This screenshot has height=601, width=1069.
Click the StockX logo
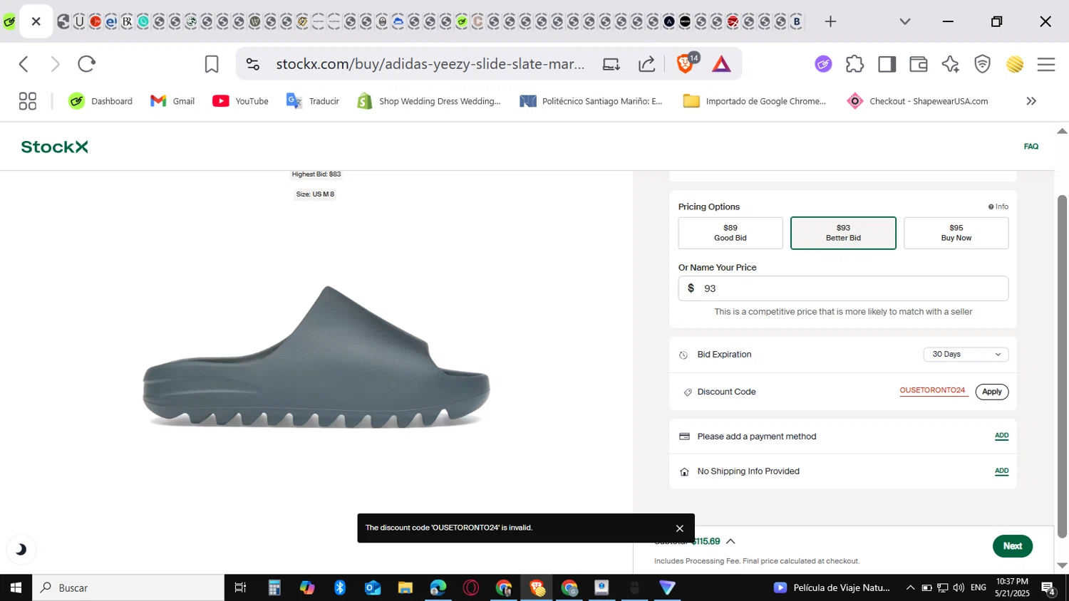[x=54, y=147]
